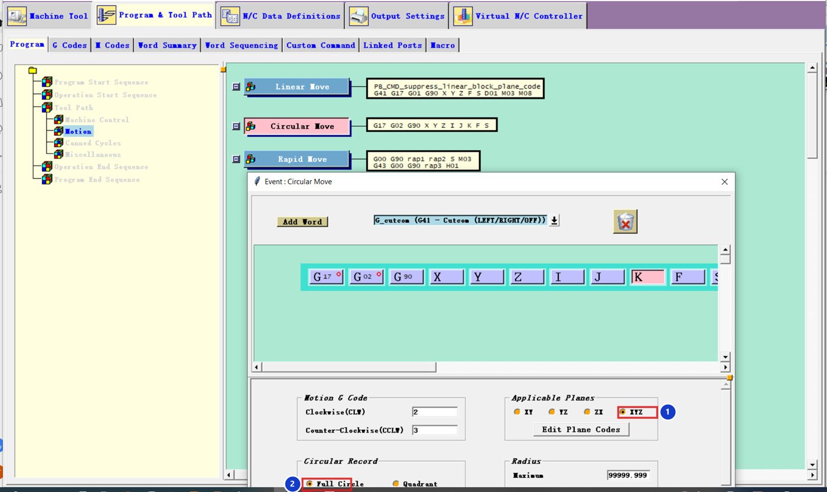Click the Radius Maximum value field
Image resolution: width=827 pixels, height=492 pixels.
tap(628, 475)
